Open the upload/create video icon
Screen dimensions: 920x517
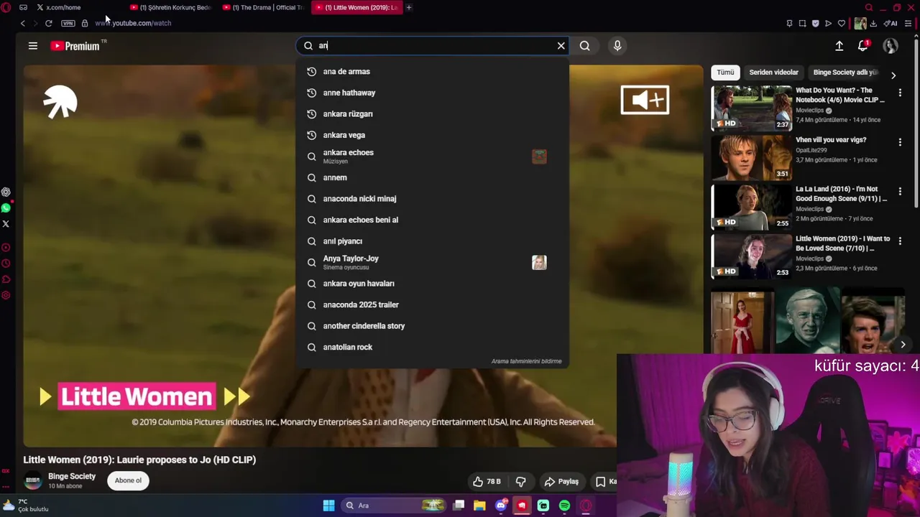(x=839, y=46)
